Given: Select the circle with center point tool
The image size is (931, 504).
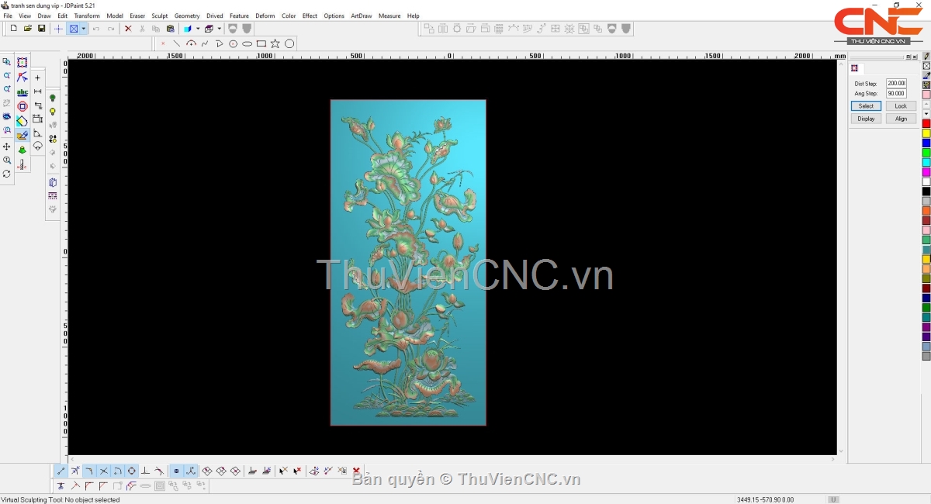Looking at the screenshot, I should (233, 43).
